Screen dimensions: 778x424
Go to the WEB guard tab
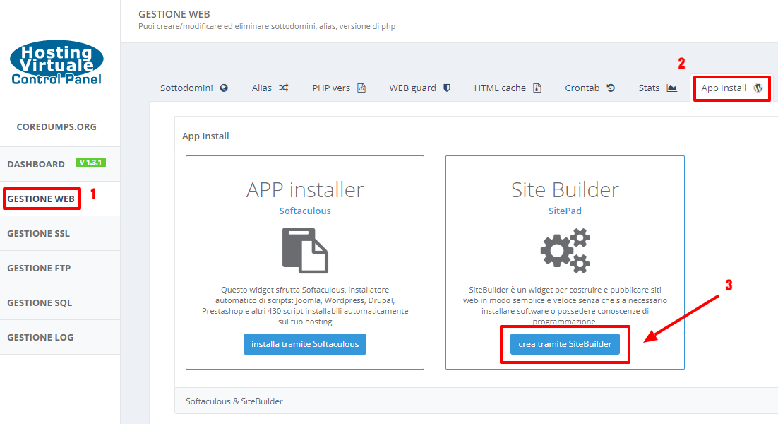pos(420,88)
